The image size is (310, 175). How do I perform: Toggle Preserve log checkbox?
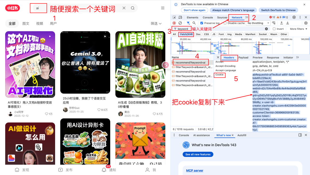pyautogui.click(x=202, y=23)
